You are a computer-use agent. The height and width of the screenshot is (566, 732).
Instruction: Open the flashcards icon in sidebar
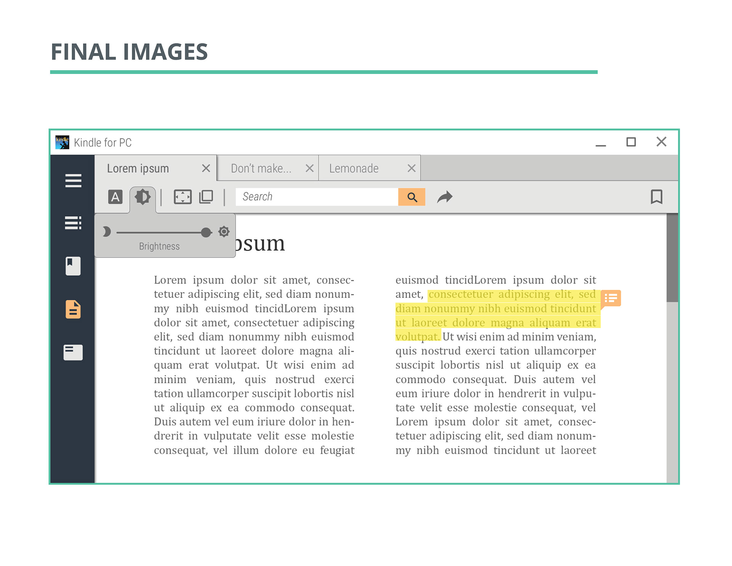(73, 352)
